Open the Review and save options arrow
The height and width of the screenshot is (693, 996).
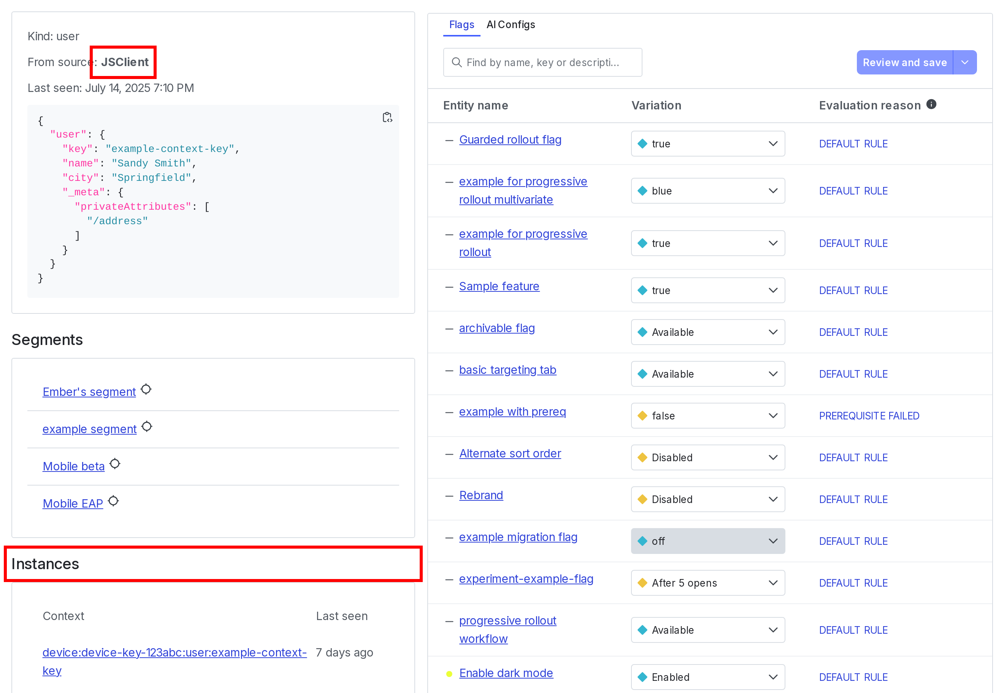tap(965, 62)
